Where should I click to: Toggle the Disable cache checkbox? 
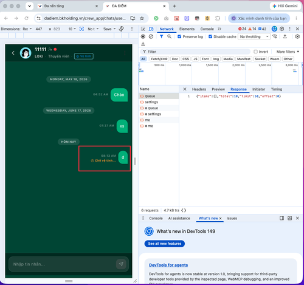pyautogui.click(x=210, y=36)
